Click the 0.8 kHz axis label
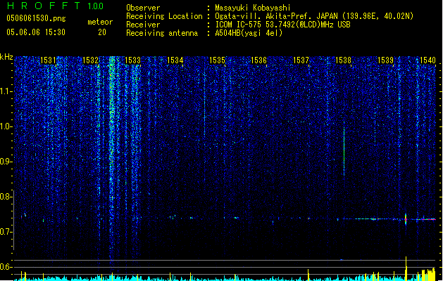Viewport: 443px width, 281px height. click(6, 197)
